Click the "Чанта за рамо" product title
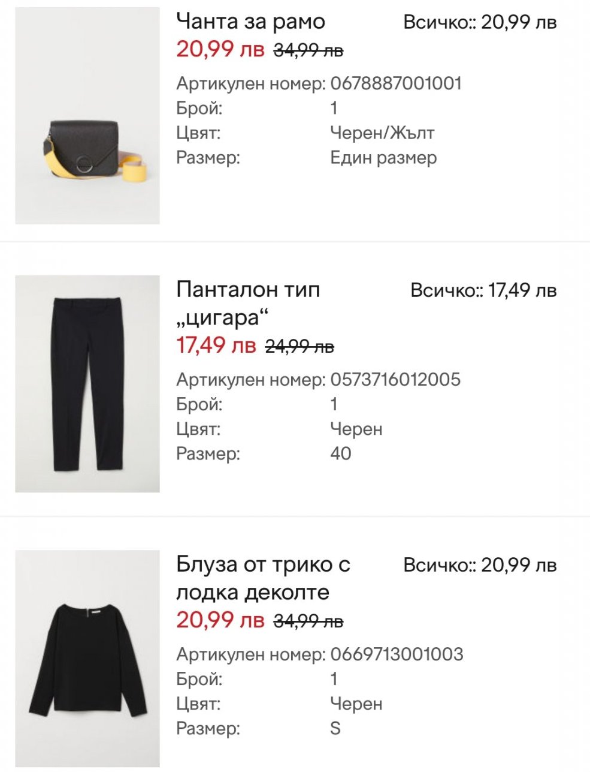This screenshot has height=772, width=590. [250, 22]
